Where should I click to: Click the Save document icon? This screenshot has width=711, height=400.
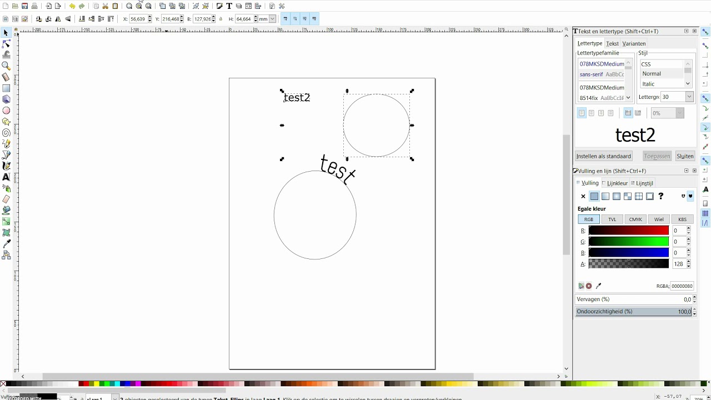point(24,6)
